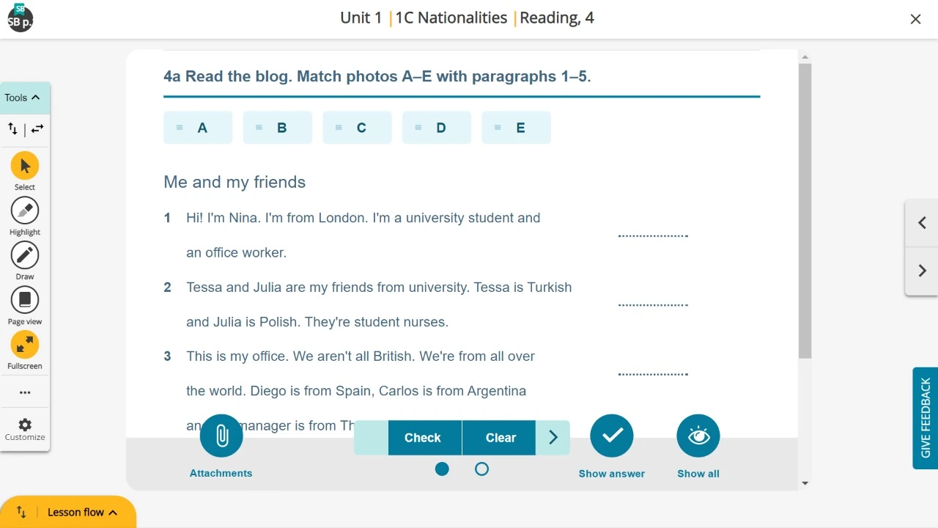The image size is (938, 528).
Task: Go to next side-panel arrow
Action: 922,271
